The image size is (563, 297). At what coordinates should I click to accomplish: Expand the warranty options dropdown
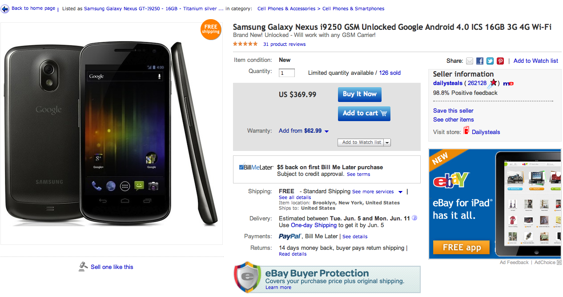pyautogui.click(x=326, y=131)
